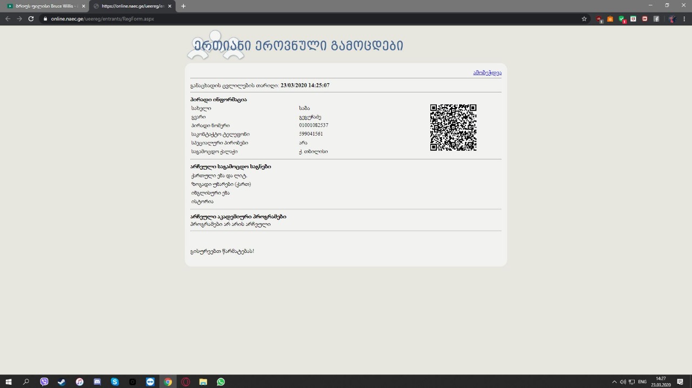
Task: Close the online.naec.ge tab
Action: pos(170,6)
